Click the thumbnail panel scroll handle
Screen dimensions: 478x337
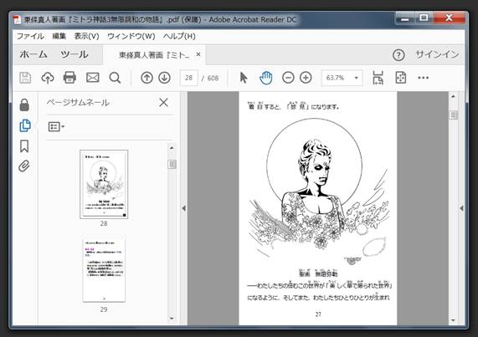(x=172, y=165)
